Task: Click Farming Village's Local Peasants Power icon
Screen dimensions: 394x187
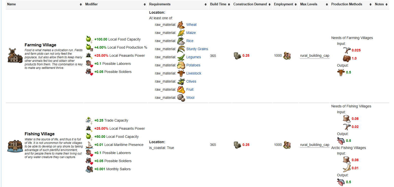Action: click(x=89, y=55)
